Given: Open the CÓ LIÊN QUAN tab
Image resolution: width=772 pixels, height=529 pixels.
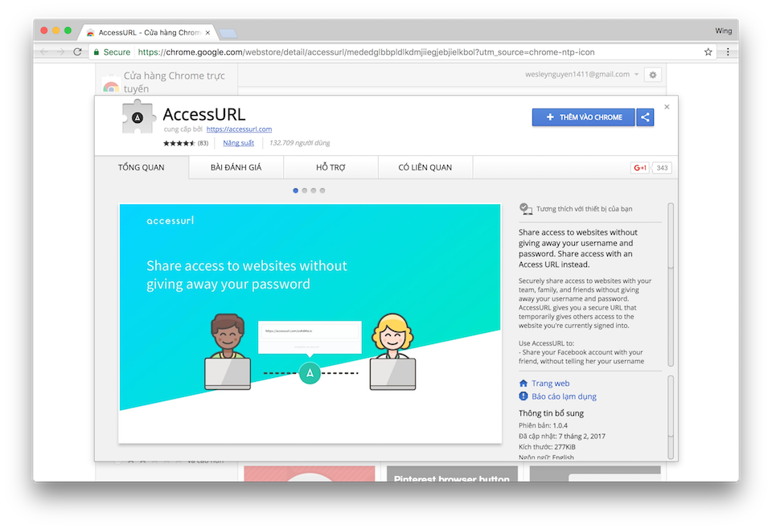Looking at the screenshot, I should (x=425, y=167).
